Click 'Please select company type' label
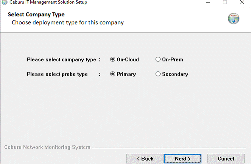This screenshot has width=251, height=164. pos(61,59)
